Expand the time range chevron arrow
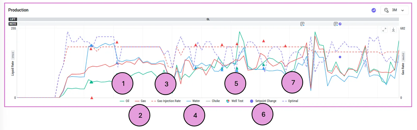Screen dimensions: 417x130 pyautogui.click(x=403, y=11)
